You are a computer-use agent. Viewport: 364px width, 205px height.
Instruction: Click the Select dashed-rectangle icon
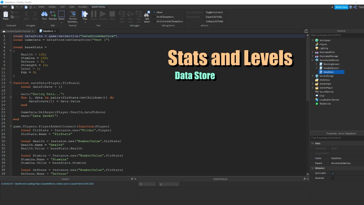pyautogui.click(x=61, y=14)
